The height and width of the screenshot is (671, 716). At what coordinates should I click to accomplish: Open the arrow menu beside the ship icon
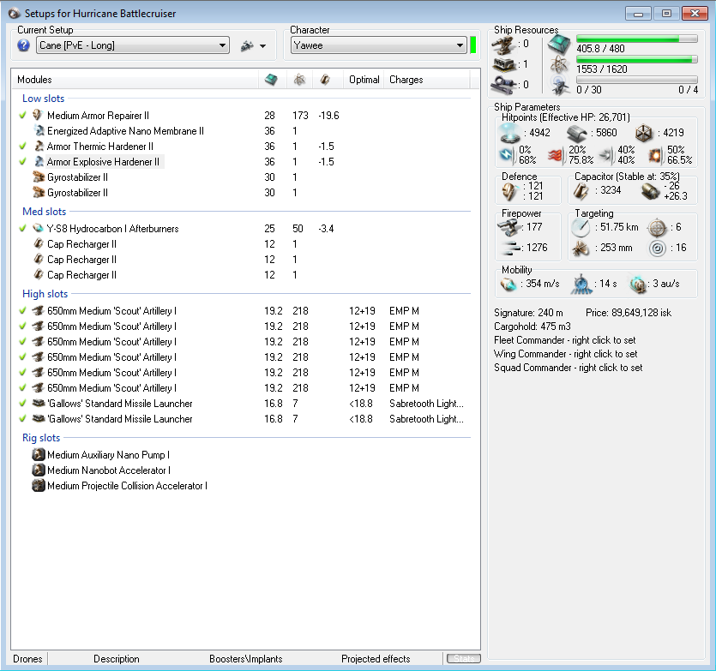[262, 46]
